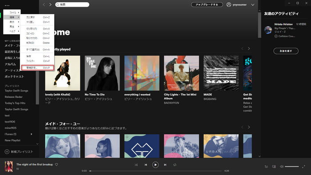Toggle repeat mode

click(x=175, y=165)
